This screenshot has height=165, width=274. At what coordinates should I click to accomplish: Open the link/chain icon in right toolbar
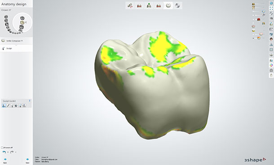pos(271,13)
